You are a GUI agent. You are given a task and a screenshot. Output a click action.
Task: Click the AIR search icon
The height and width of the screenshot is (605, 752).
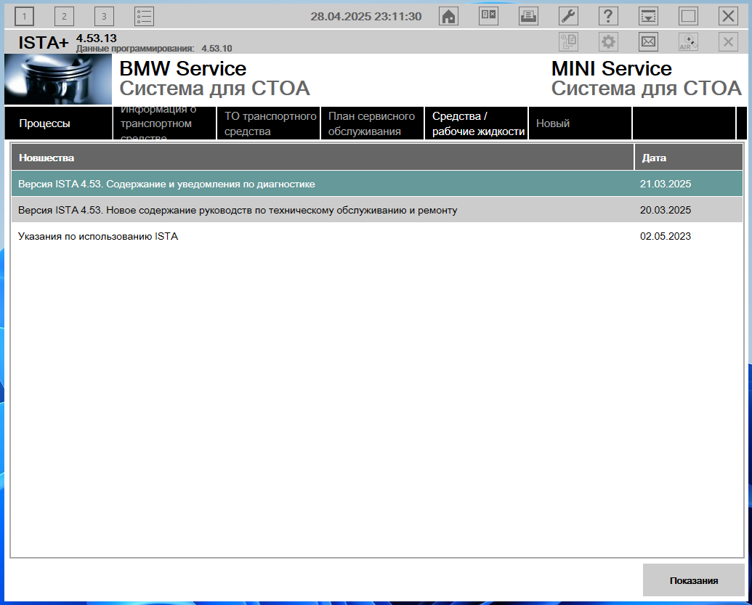pyautogui.click(x=688, y=41)
